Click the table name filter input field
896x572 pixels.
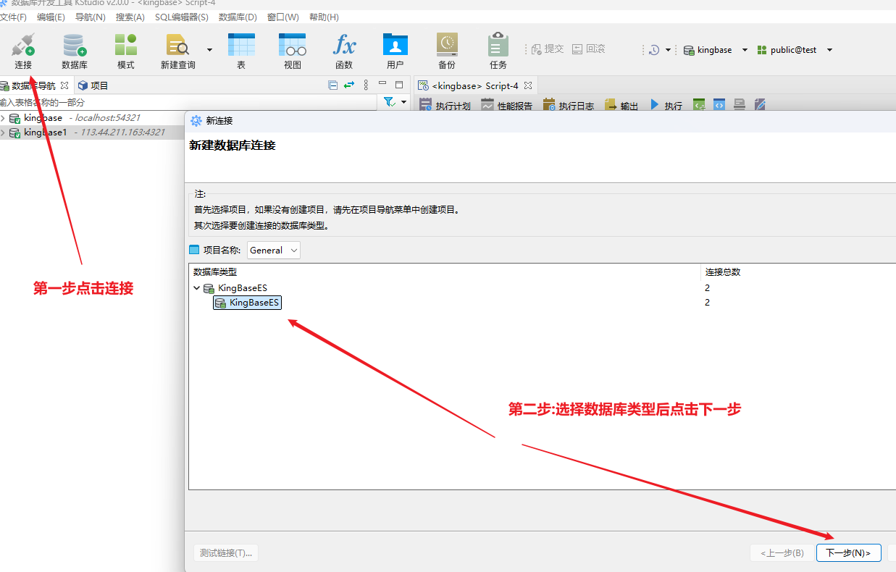pyautogui.click(x=188, y=103)
